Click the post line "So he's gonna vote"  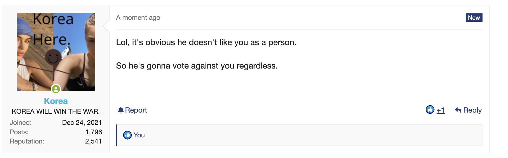pos(197,66)
